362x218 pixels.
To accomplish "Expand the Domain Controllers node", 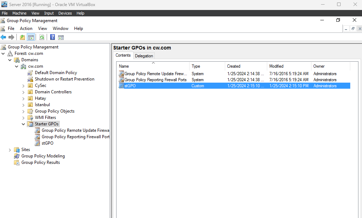I will click(x=23, y=92).
